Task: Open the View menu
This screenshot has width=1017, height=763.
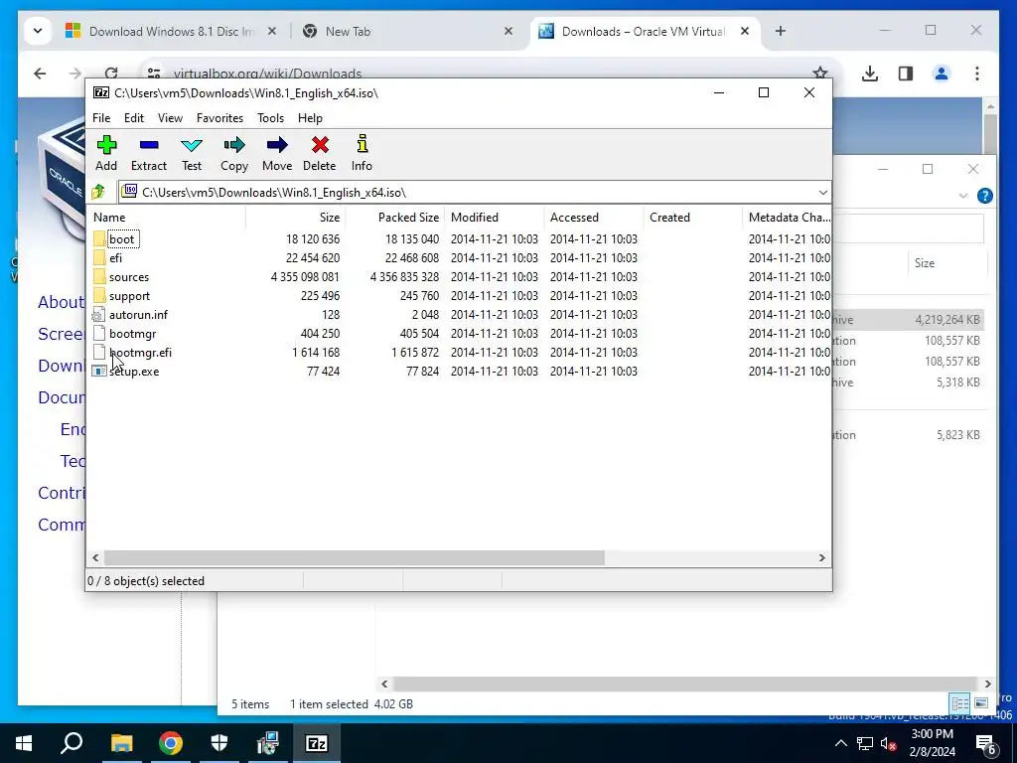Action: [170, 118]
